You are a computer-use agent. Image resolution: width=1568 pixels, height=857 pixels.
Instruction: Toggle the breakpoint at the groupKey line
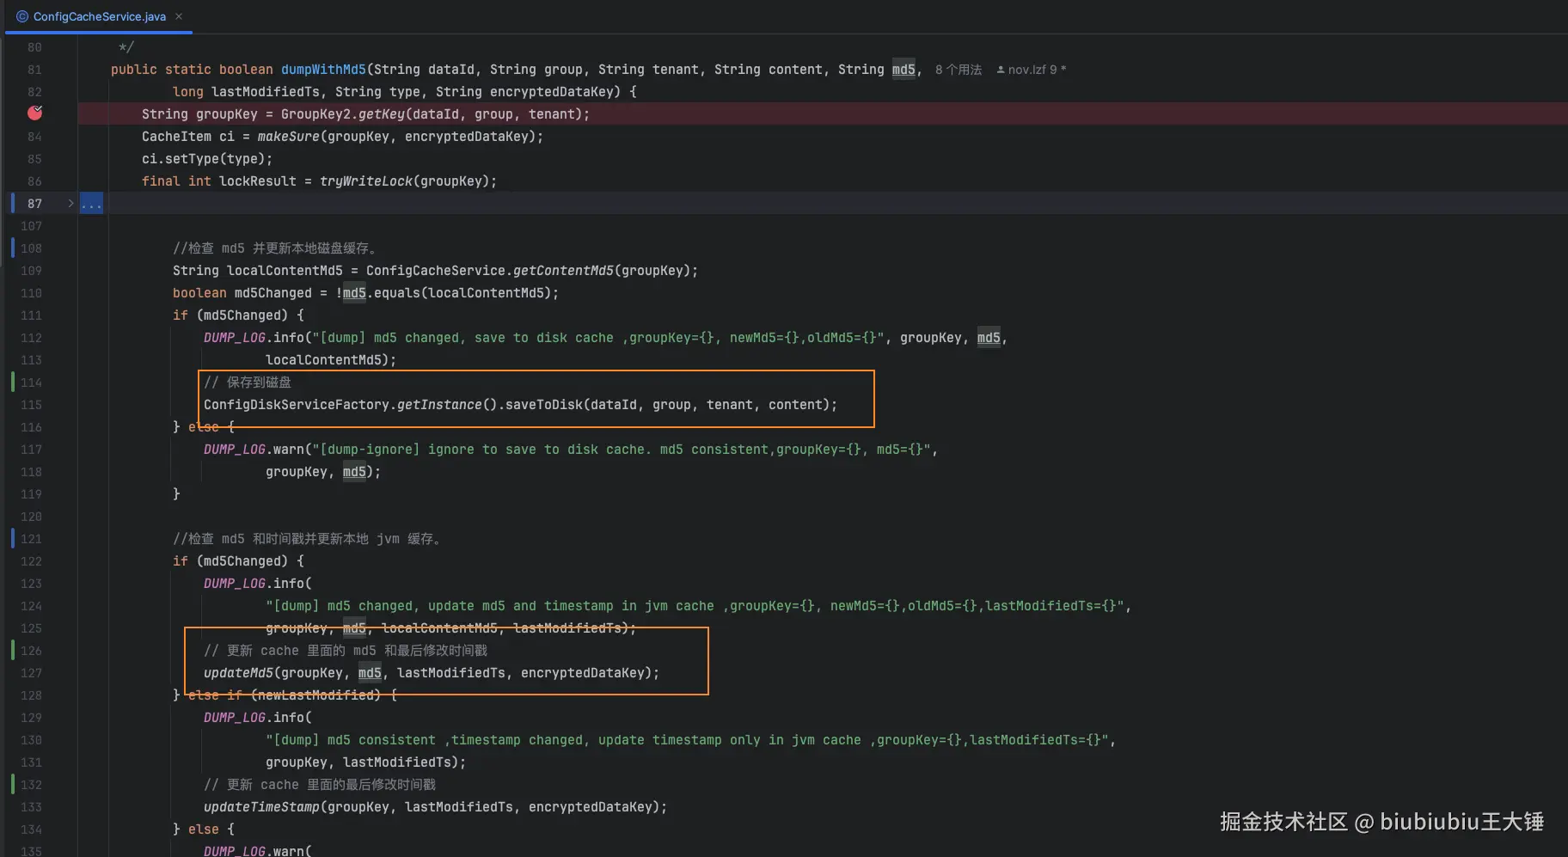coord(34,113)
